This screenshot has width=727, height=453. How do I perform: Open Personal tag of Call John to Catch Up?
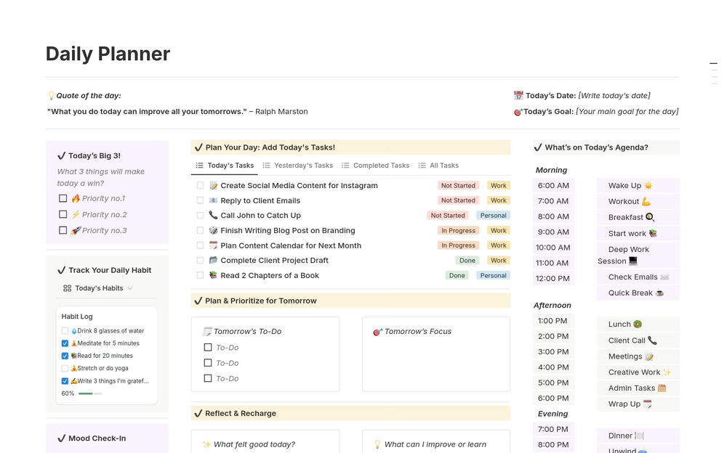(494, 216)
